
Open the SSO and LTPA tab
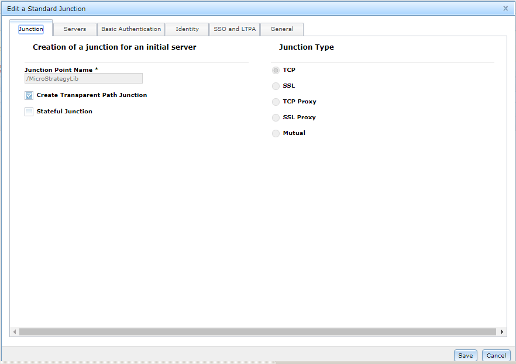(x=234, y=29)
